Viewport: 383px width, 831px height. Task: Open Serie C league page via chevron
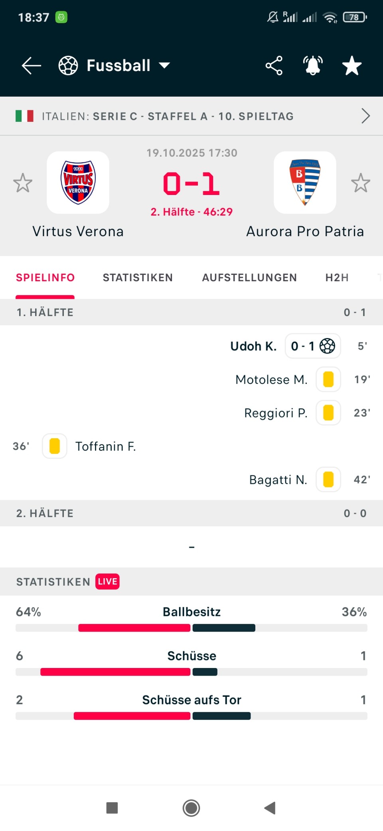point(365,116)
